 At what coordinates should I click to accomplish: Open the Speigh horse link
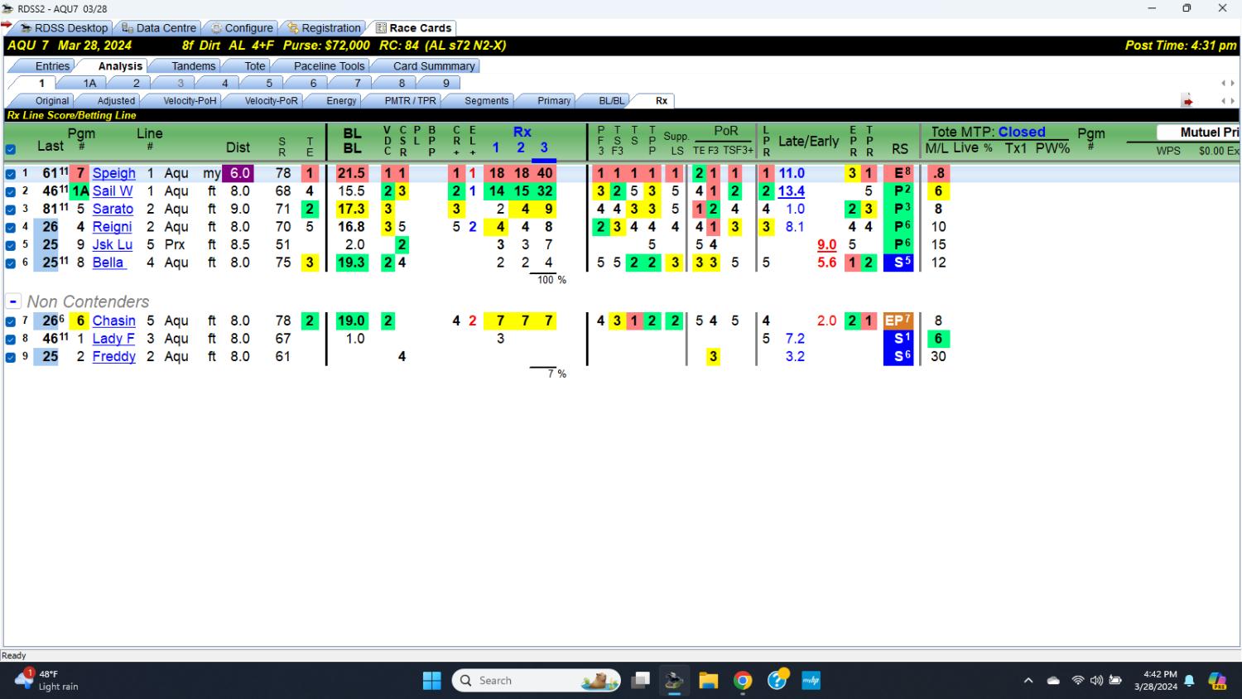tap(114, 173)
